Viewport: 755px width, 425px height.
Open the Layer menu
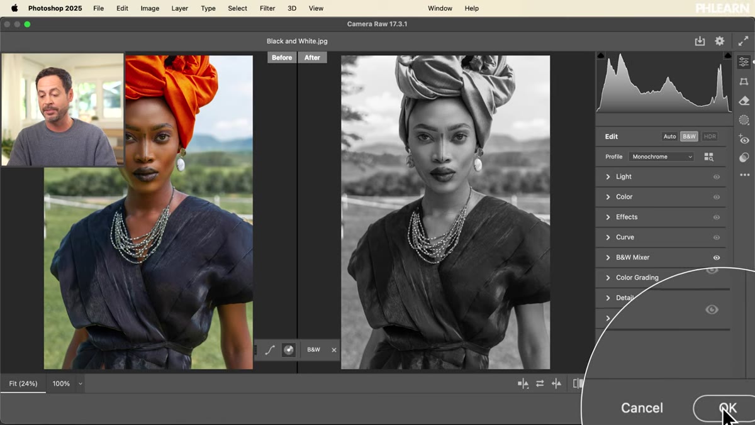pos(180,8)
